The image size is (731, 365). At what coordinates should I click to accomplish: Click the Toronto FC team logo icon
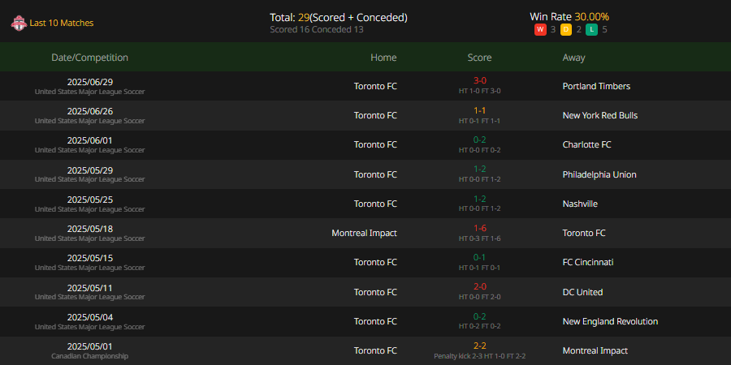click(19, 24)
